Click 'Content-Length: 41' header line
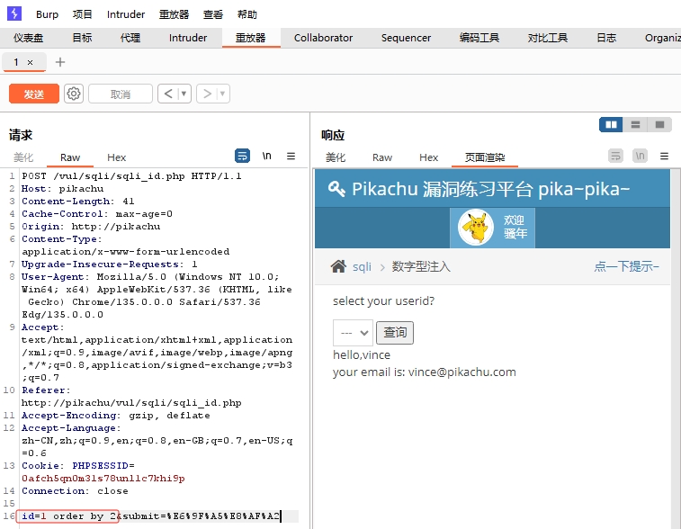The image size is (681, 529). click(78, 202)
